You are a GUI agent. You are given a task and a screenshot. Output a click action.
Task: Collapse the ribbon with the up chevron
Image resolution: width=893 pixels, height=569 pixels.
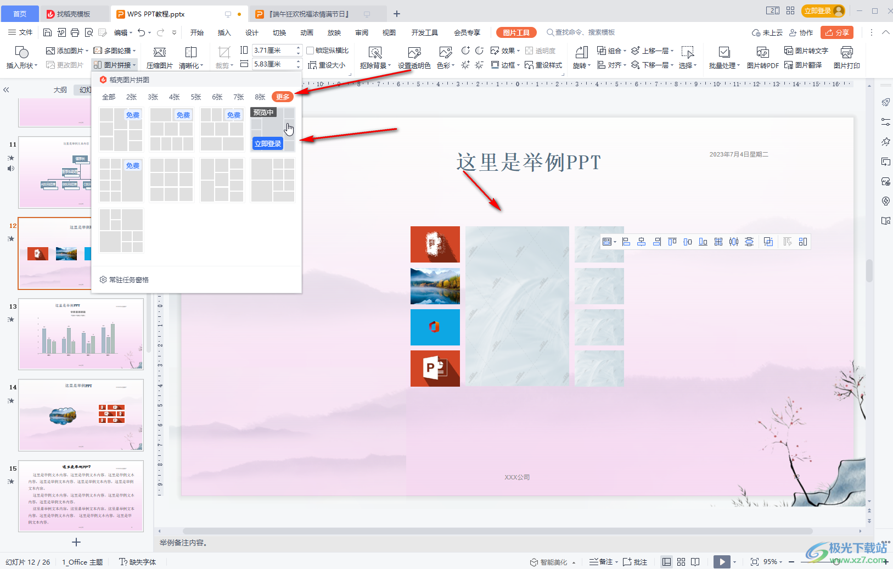coord(885,32)
